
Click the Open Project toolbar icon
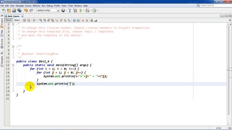(x=14, y=10)
